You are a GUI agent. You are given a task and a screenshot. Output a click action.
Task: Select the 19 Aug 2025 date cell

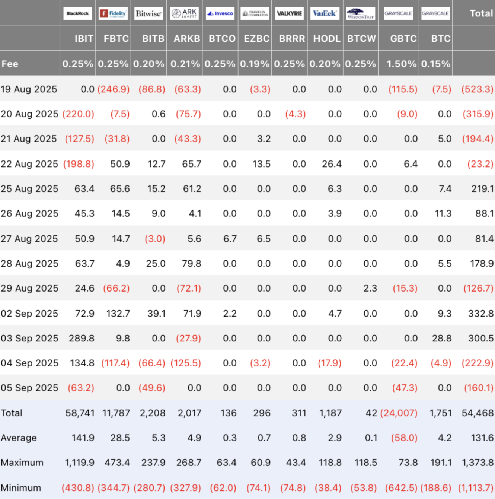29,89
